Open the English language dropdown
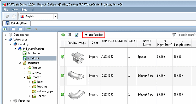The height and width of the screenshot is (104, 196). 55,16
